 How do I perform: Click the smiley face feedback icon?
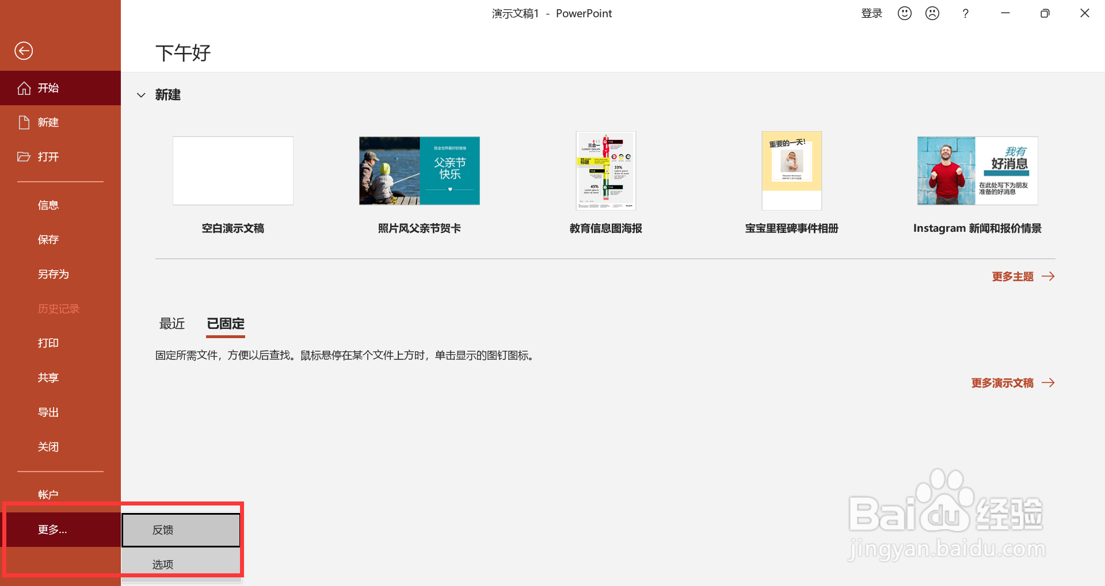905,13
